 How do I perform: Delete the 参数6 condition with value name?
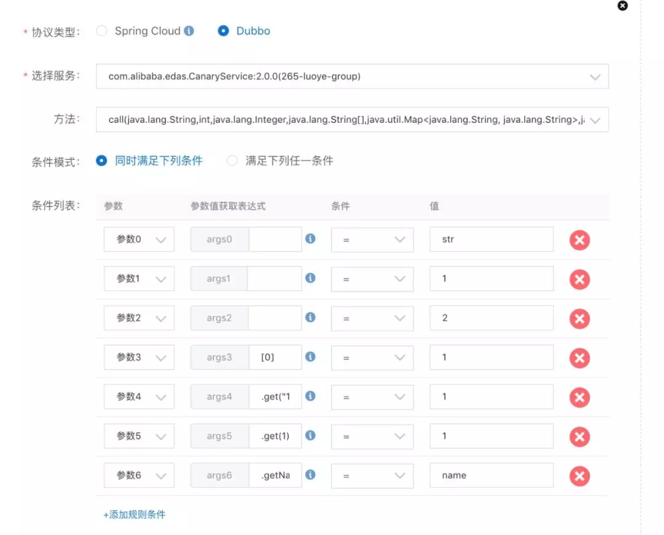click(579, 476)
